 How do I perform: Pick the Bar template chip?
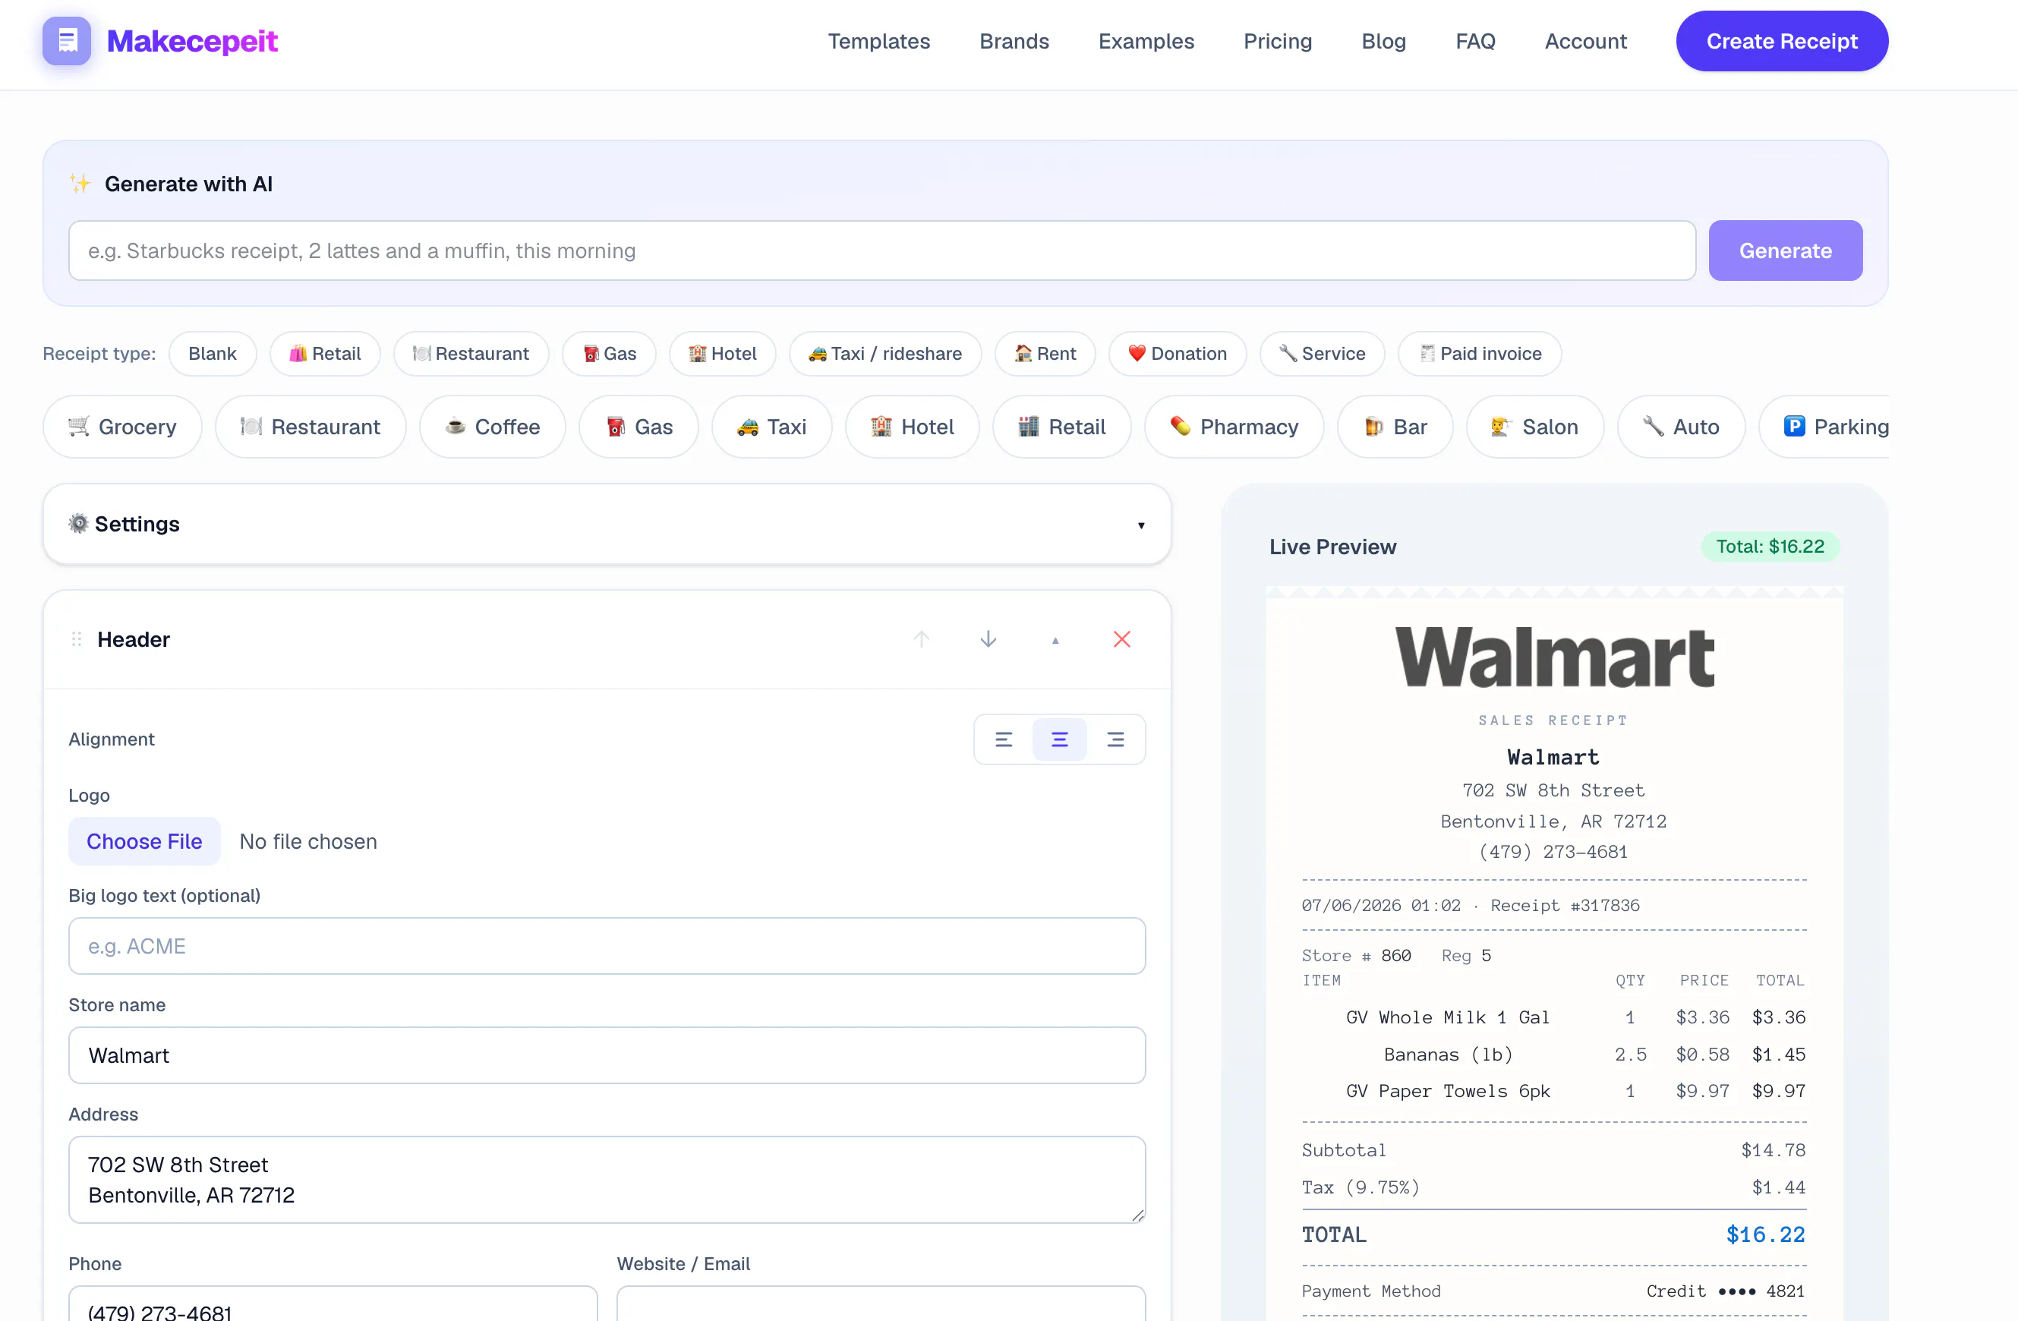tap(1395, 427)
